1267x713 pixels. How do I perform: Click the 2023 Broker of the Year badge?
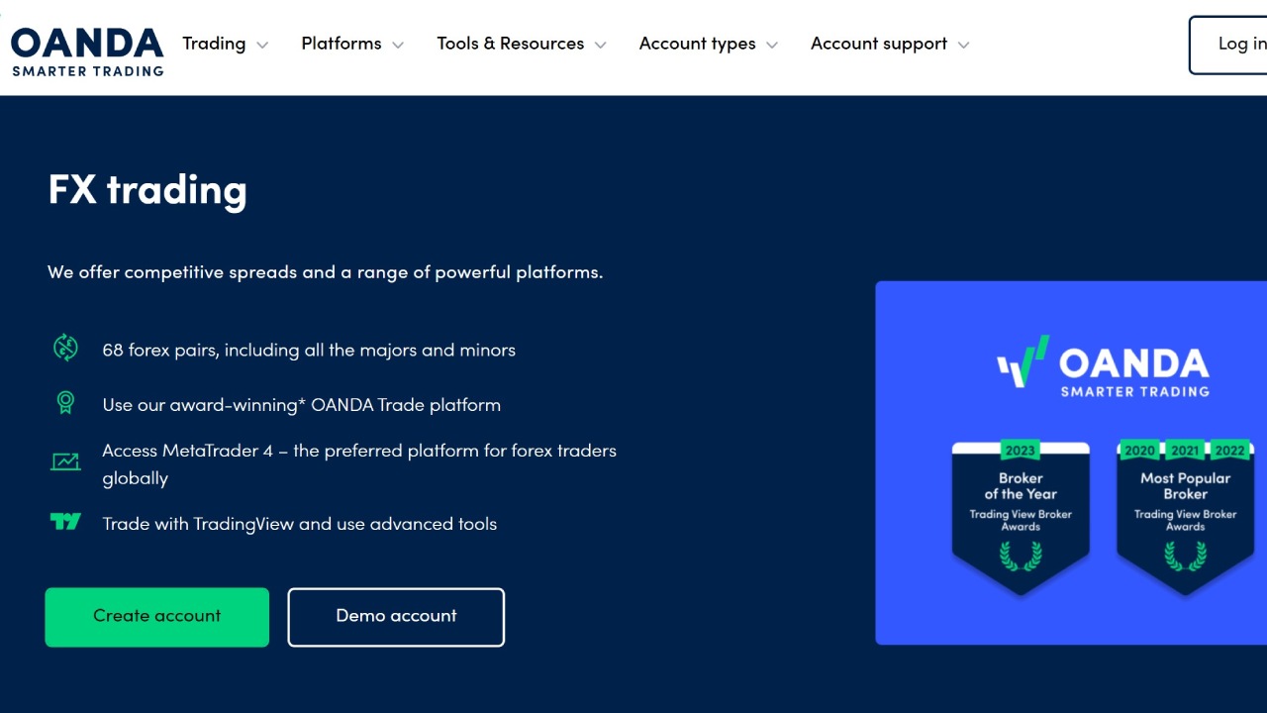[x=1021, y=515]
